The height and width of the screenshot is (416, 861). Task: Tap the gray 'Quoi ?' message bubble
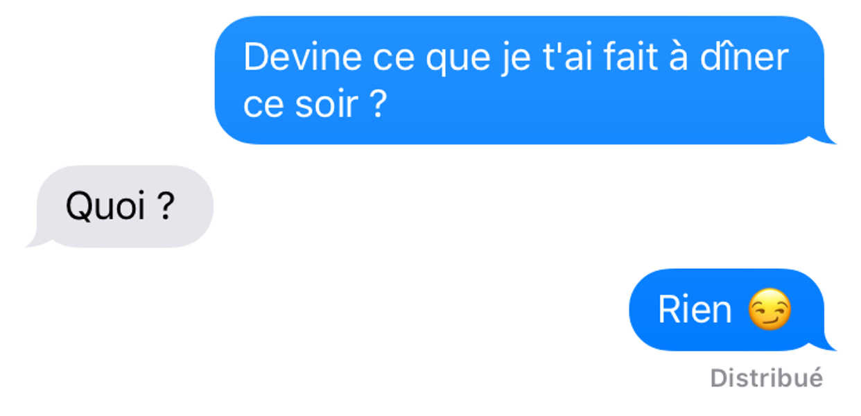[x=119, y=206]
